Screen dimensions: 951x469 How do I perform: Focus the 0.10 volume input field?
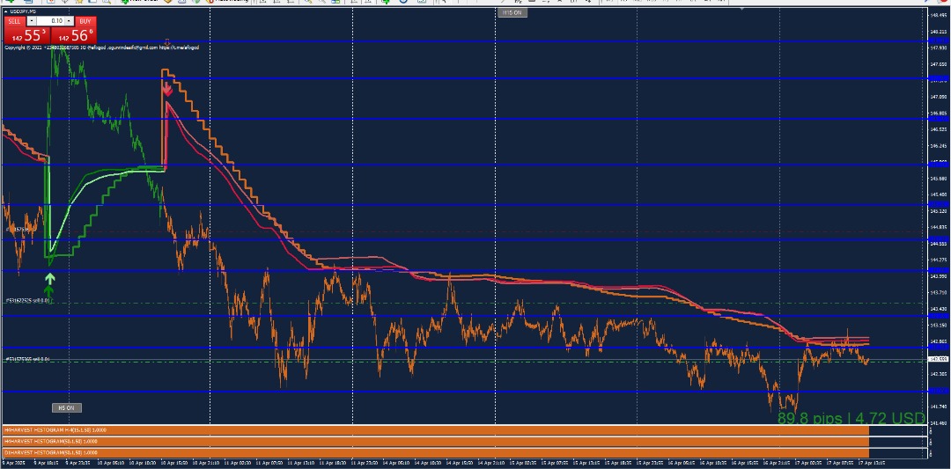(x=51, y=20)
